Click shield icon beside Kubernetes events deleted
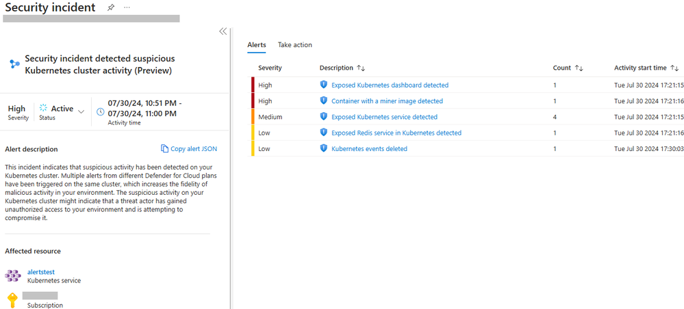 tap(323, 148)
